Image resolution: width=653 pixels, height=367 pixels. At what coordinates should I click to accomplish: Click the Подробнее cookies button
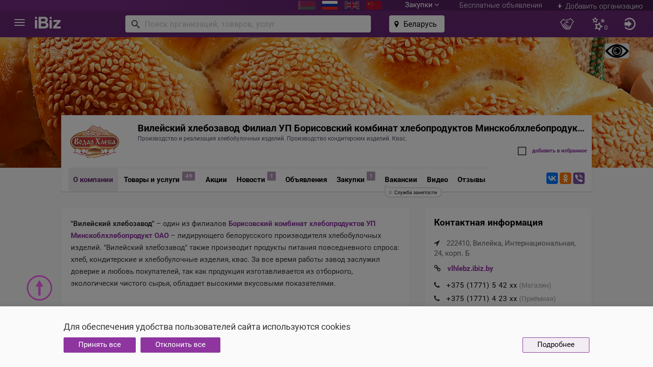pos(556,345)
